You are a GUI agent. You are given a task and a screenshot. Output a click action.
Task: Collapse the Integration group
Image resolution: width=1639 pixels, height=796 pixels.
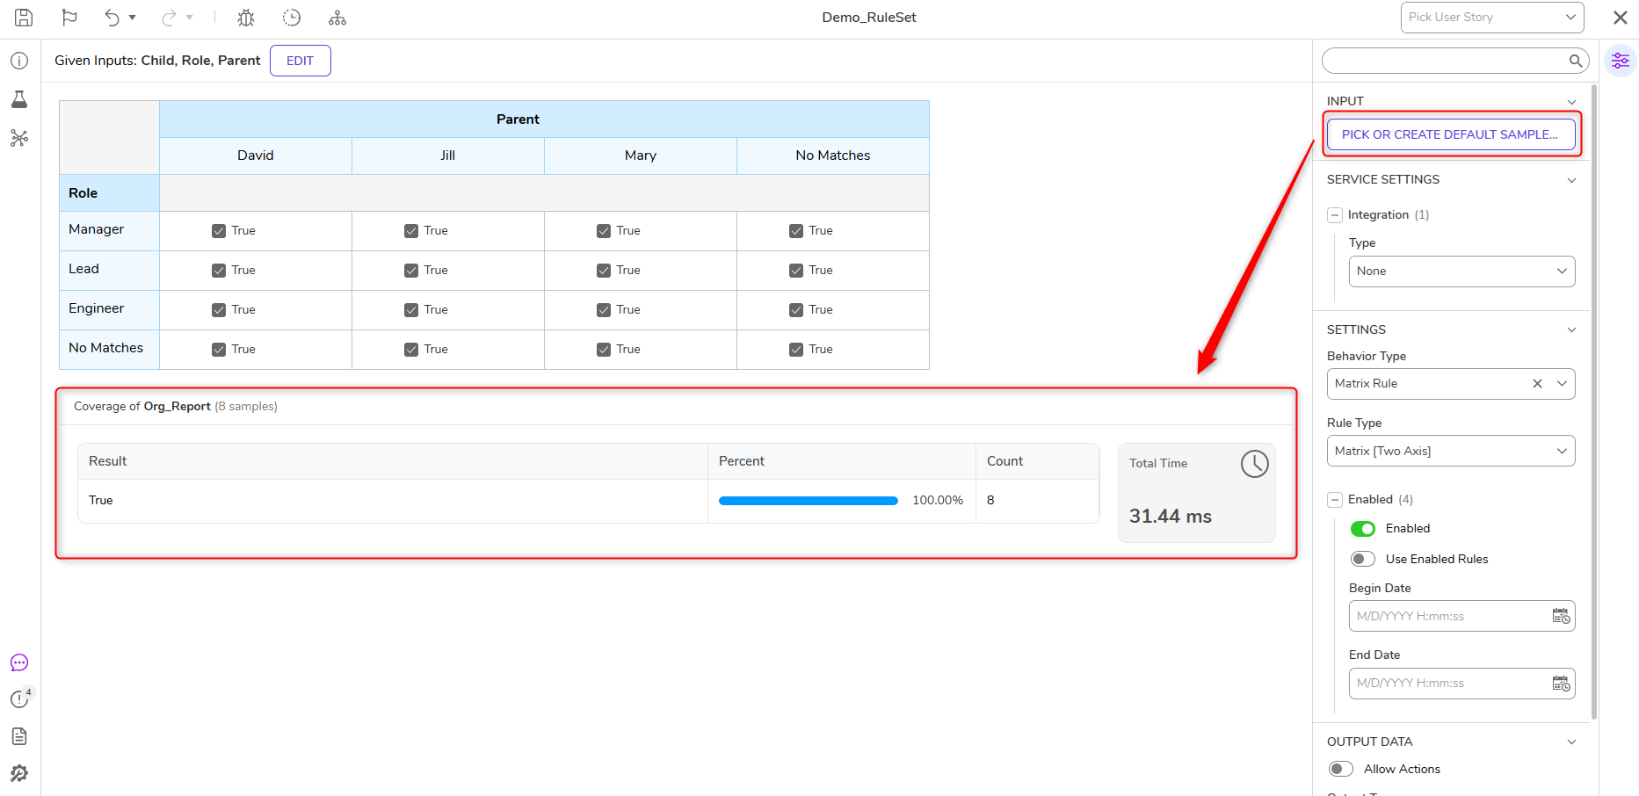1335,215
